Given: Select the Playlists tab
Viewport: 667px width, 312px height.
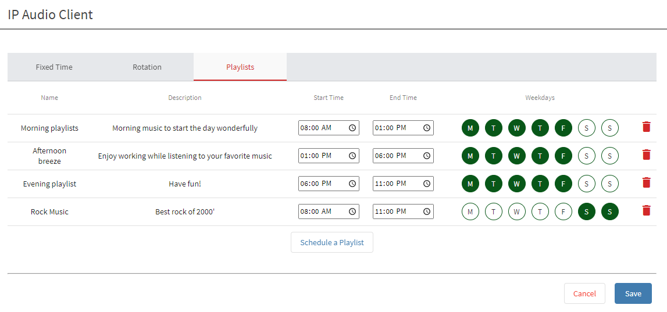Looking at the screenshot, I should [x=240, y=67].
